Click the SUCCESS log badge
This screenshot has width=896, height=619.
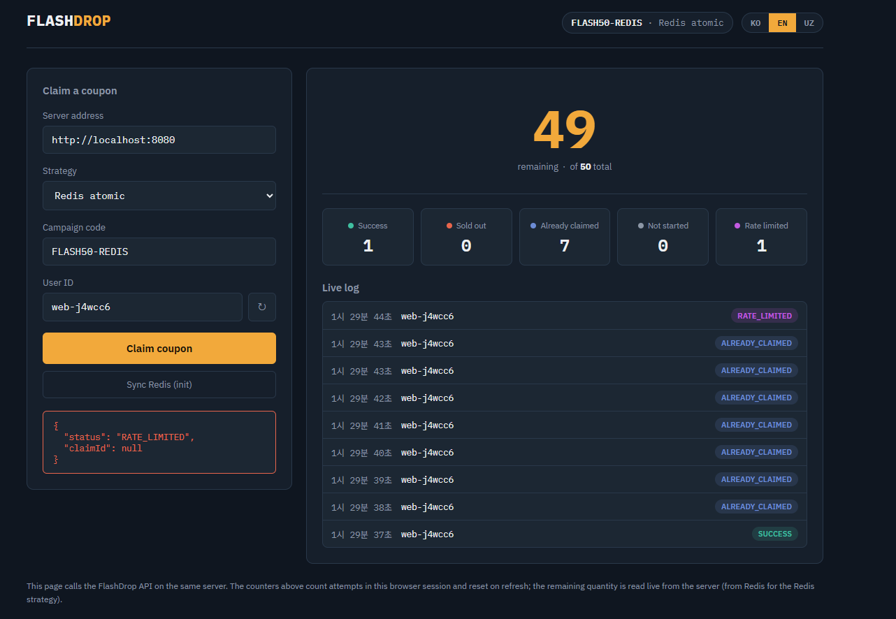(775, 534)
